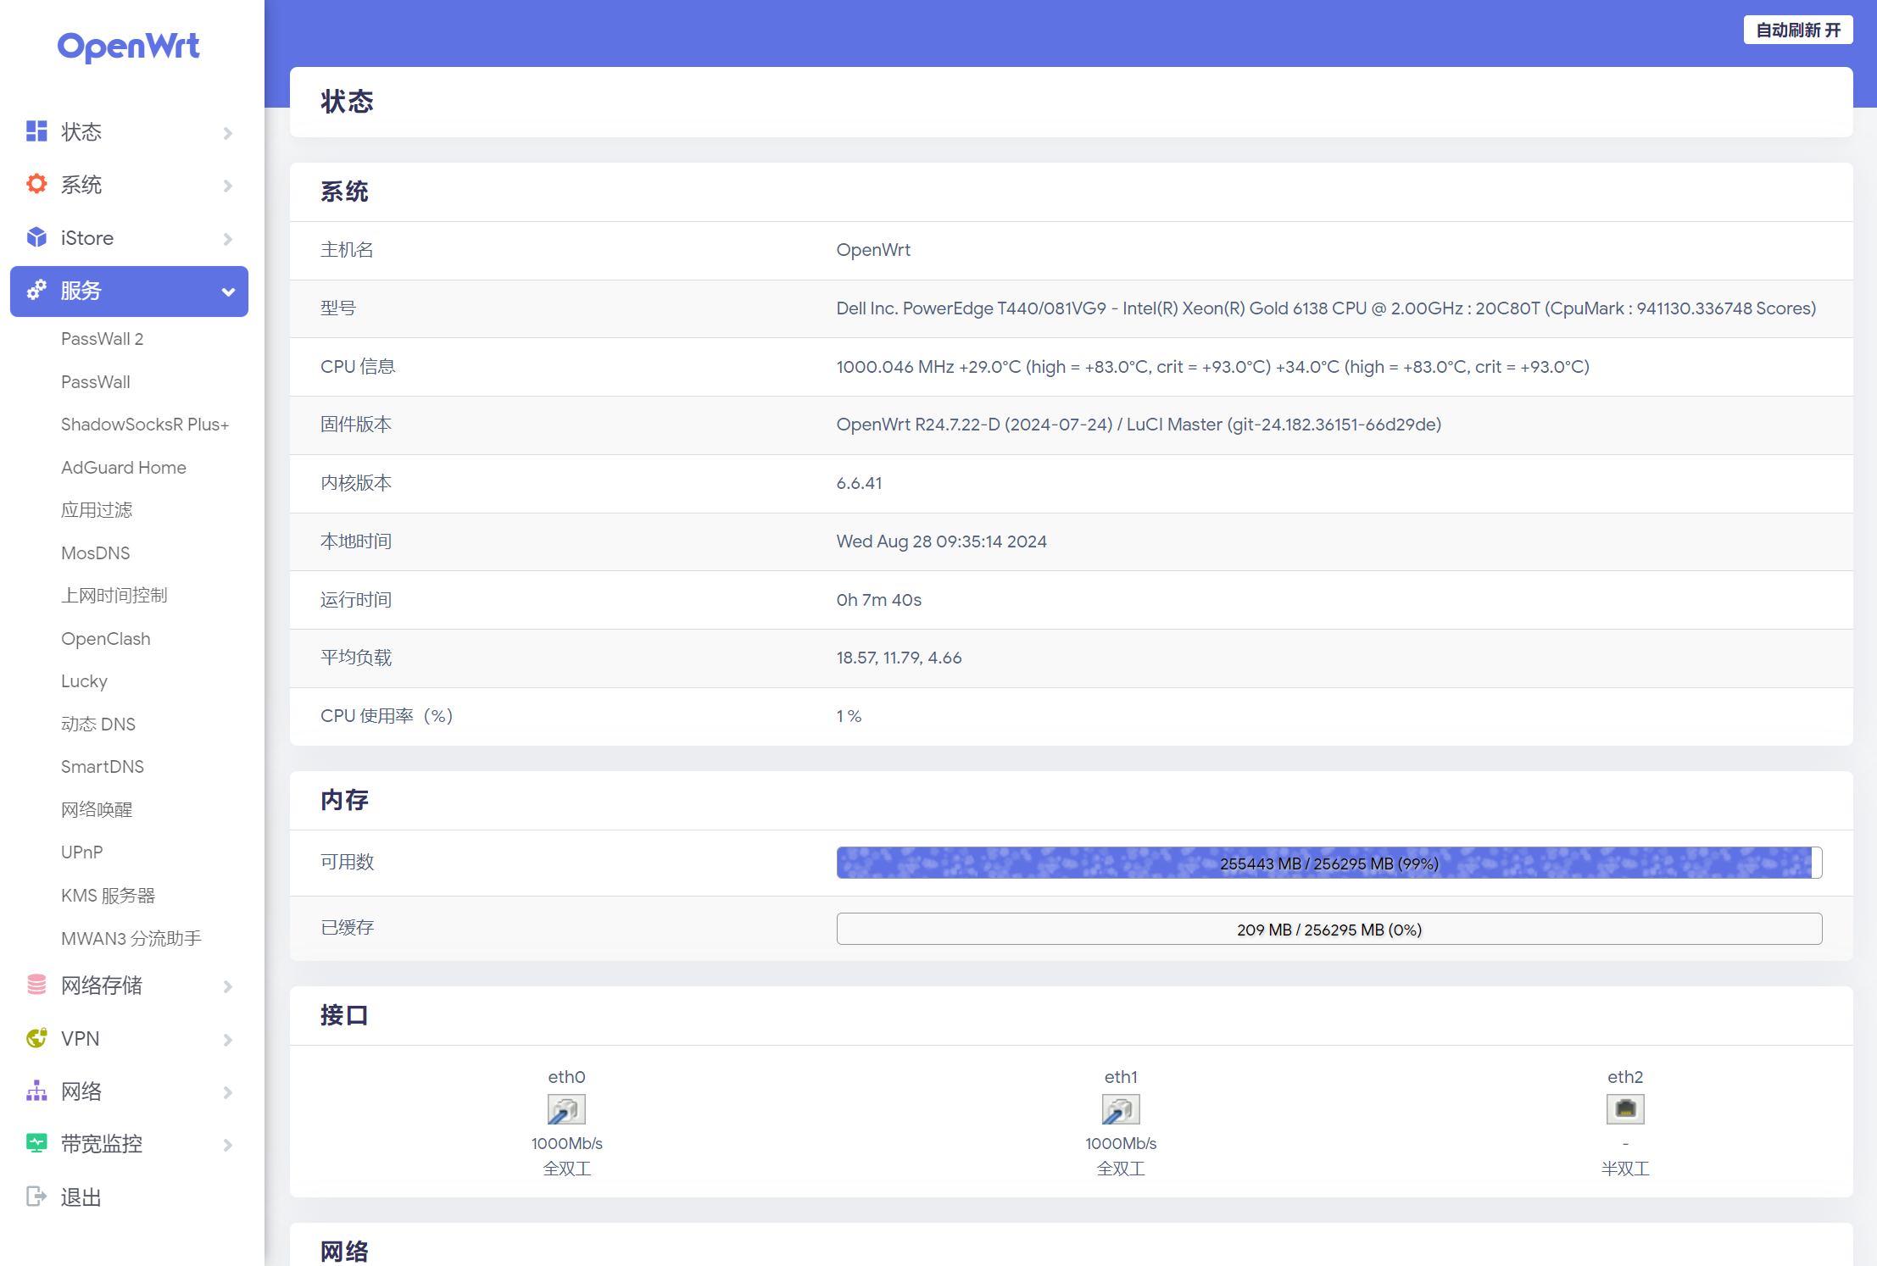
Task: Click the 可用数 memory progress bar
Action: click(x=1328, y=863)
